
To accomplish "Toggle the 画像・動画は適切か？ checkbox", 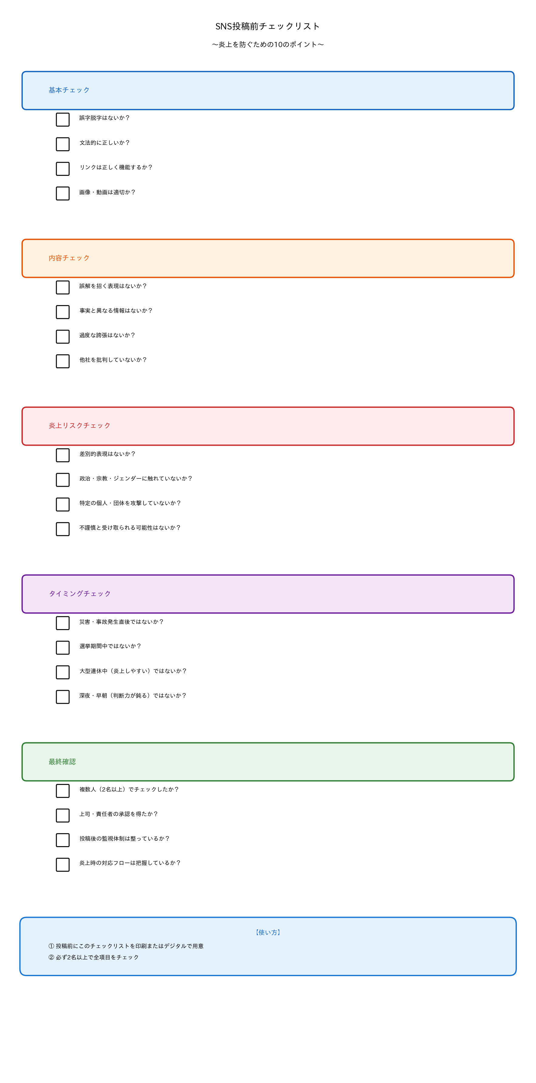I will (62, 193).
